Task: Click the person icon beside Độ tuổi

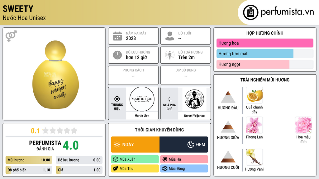Action: 170,36
